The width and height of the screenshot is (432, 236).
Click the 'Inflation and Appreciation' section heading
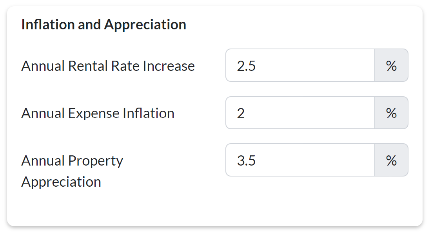(103, 25)
